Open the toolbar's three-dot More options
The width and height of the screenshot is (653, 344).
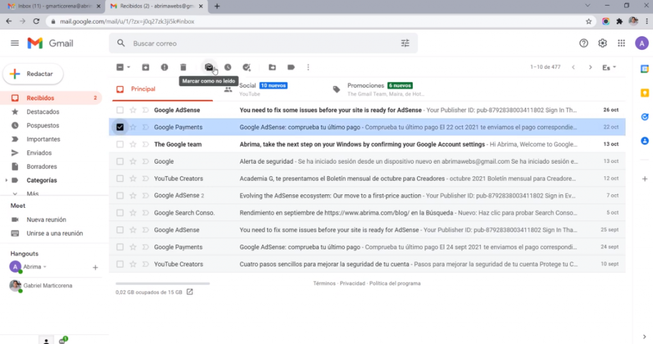(x=308, y=68)
